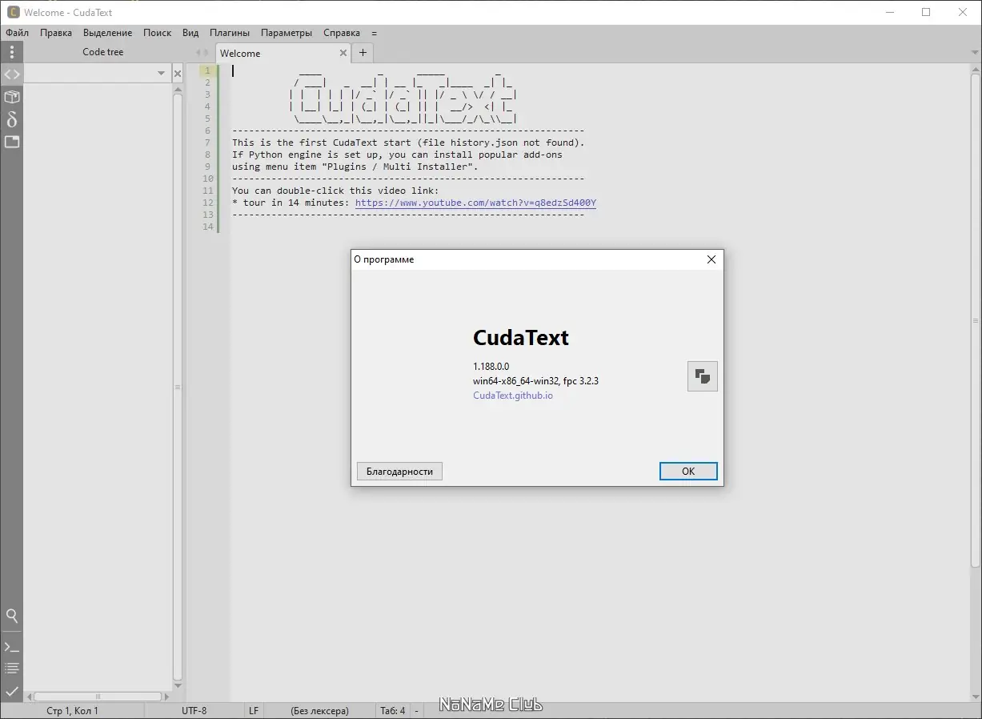Viewport: 982px width, 719px height.
Task: Open the = menu item
Action: (x=374, y=33)
